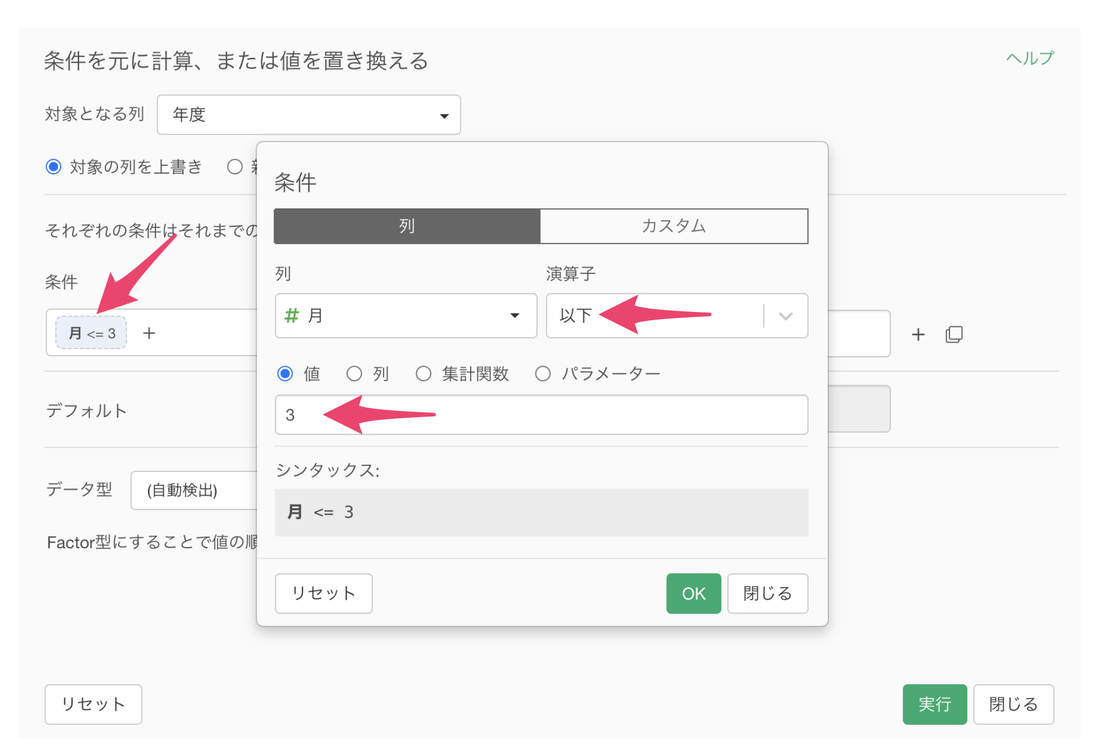This screenshot has height=749, width=1104.
Task: Click the duplicate condition row icon
Action: tap(953, 334)
